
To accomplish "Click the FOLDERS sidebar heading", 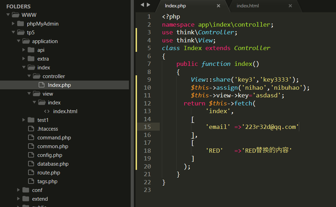I will [x=19, y=6].
